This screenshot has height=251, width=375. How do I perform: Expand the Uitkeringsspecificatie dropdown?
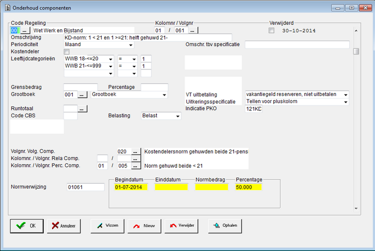(x=346, y=102)
